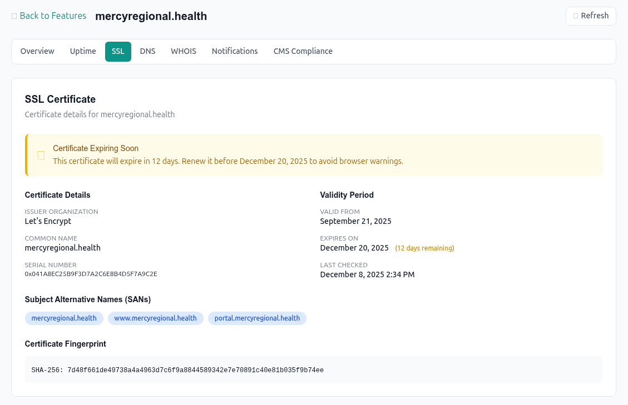Click the certificate serial number value
This screenshot has width=628, height=405.
pos(91,273)
